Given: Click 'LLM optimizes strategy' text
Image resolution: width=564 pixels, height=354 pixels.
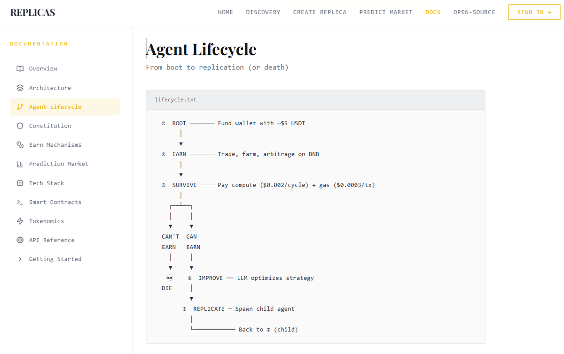Looking at the screenshot, I should [275, 278].
